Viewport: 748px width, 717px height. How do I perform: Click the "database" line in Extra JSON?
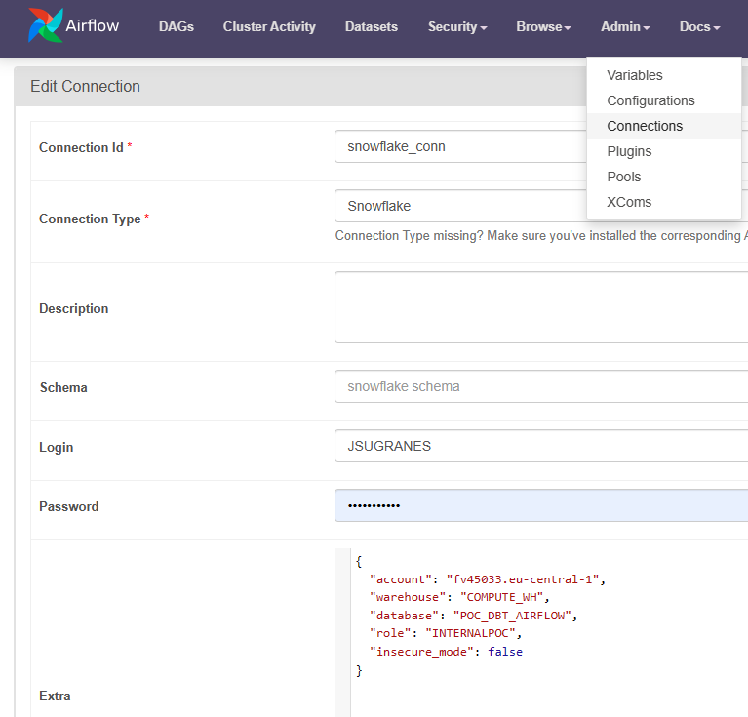click(x=474, y=616)
